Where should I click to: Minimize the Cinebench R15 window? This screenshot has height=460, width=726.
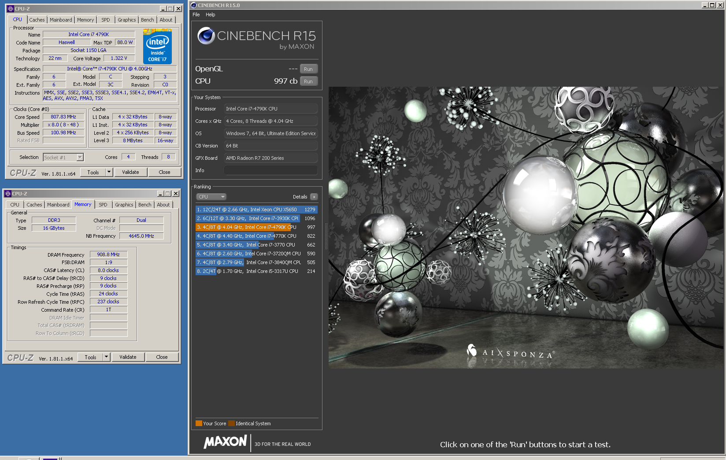(x=704, y=5)
